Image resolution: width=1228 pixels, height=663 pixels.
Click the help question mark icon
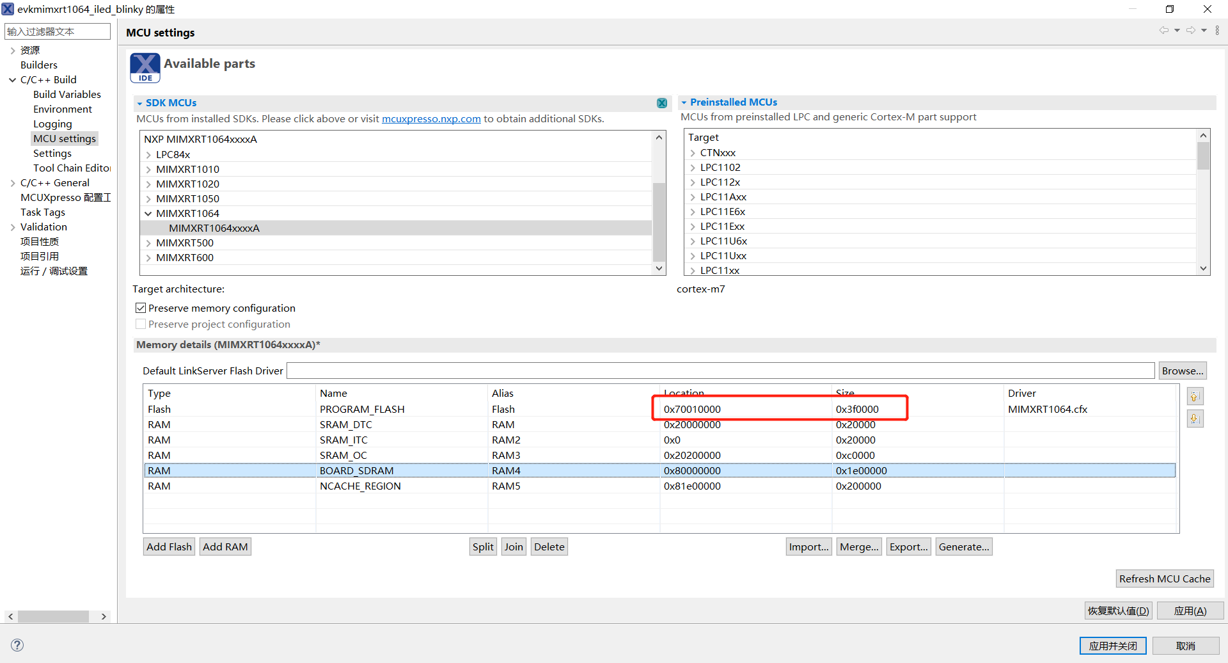tap(17, 645)
